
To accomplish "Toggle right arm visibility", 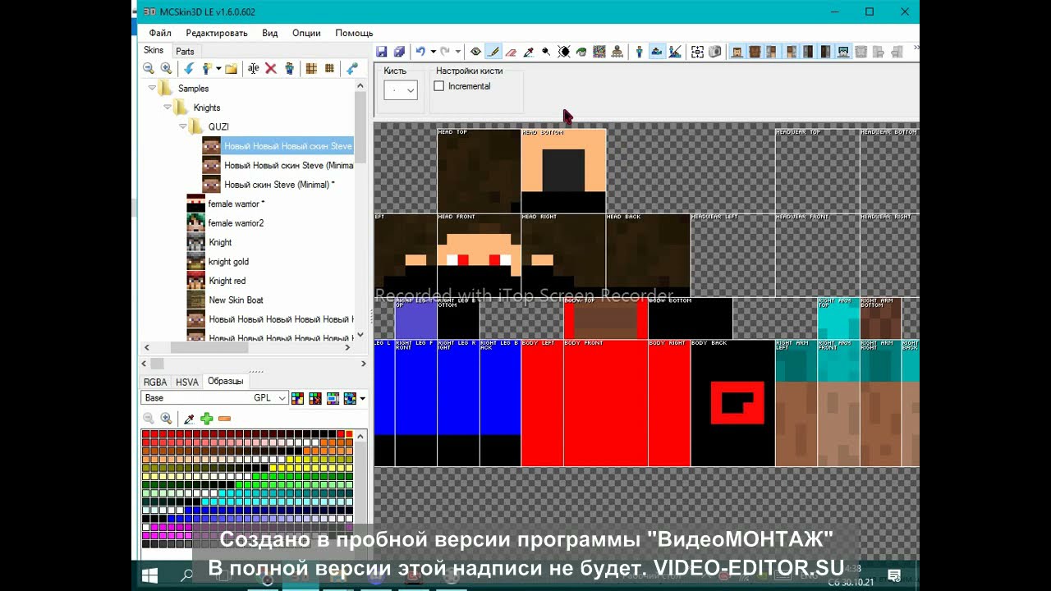I will tap(791, 52).
